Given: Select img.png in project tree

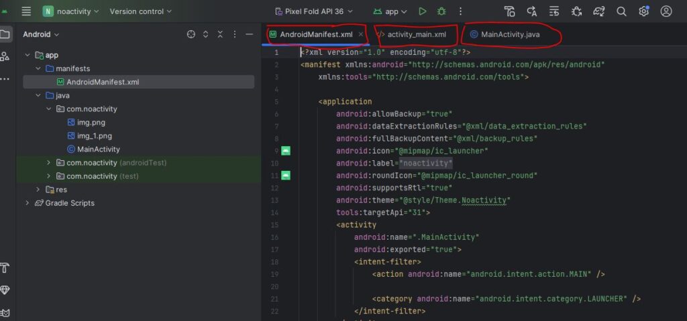Looking at the screenshot, I should point(91,122).
